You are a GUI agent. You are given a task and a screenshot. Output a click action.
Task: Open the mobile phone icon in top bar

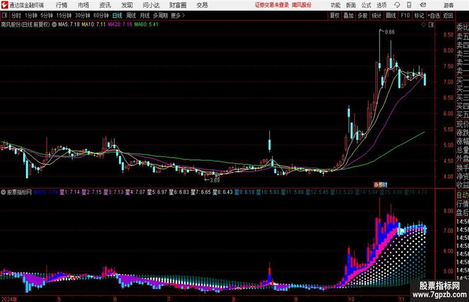click(x=409, y=5)
